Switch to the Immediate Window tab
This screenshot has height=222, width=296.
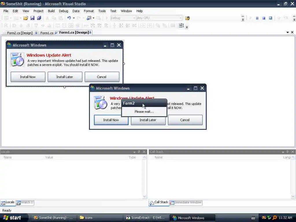pos(186,203)
